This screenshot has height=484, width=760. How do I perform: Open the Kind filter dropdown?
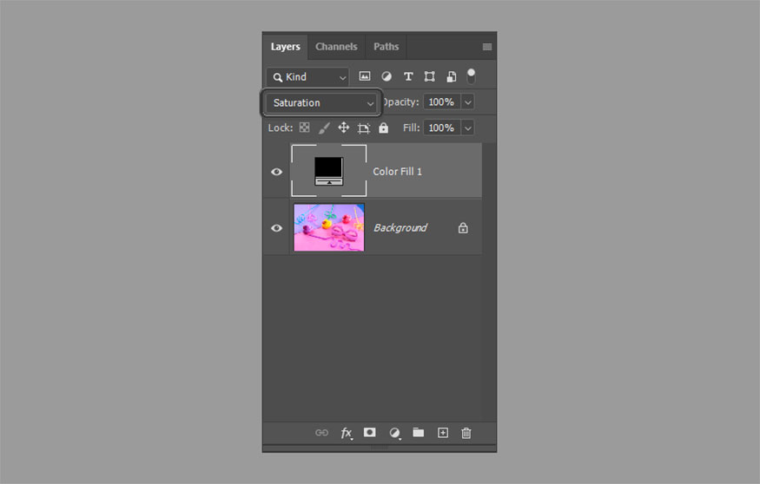tap(307, 77)
